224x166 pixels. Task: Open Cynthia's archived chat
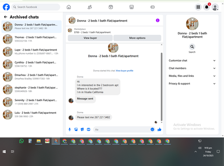click(31, 64)
